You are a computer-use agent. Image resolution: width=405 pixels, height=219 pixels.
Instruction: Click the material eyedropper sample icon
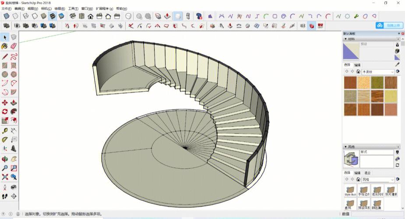click(398, 64)
